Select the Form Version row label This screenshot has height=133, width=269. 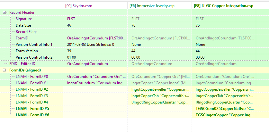tap(27, 51)
